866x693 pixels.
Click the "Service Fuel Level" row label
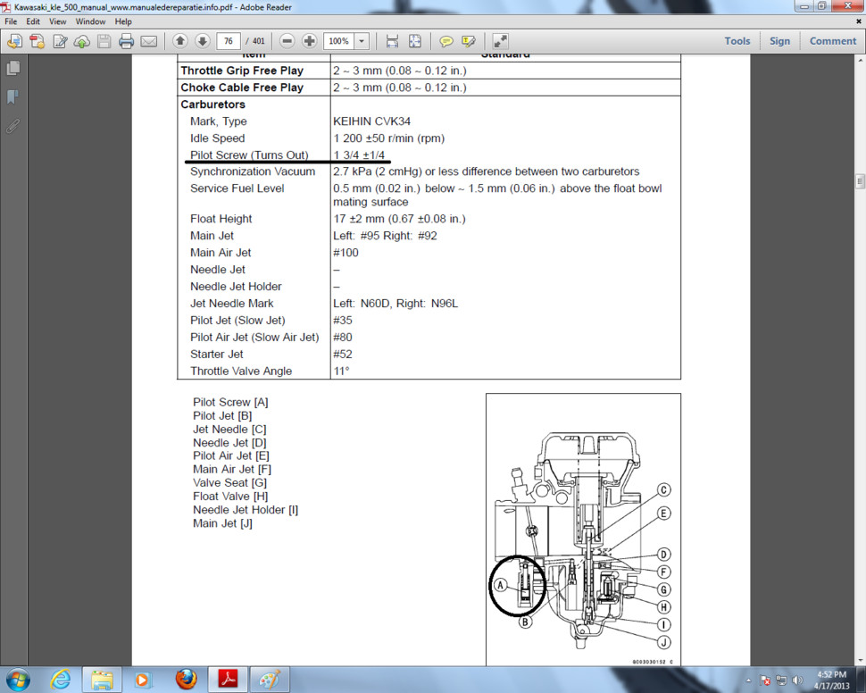click(237, 188)
